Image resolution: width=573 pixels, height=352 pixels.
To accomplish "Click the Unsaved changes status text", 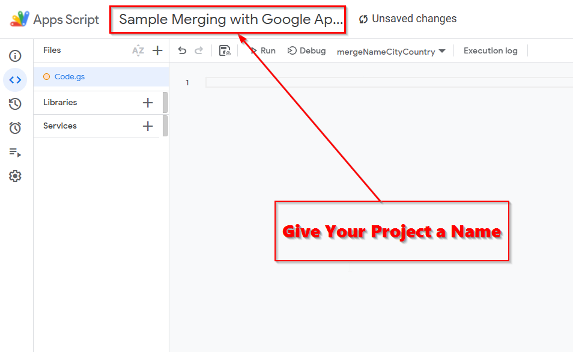I will click(414, 19).
